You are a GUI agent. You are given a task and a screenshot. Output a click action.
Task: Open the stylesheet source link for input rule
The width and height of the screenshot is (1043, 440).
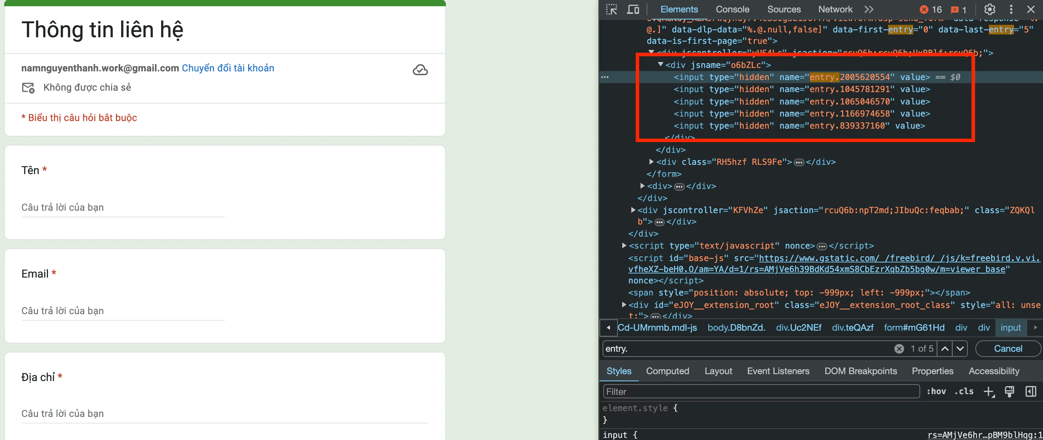[985, 435]
